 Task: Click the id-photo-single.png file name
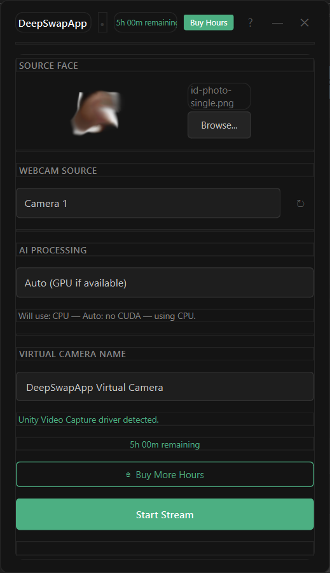pyautogui.click(x=219, y=97)
